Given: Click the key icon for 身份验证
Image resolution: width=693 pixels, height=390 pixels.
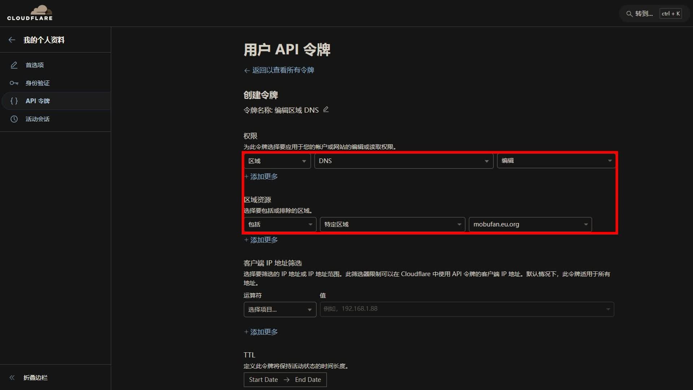Looking at the screenshot, I should click(14, 83).
